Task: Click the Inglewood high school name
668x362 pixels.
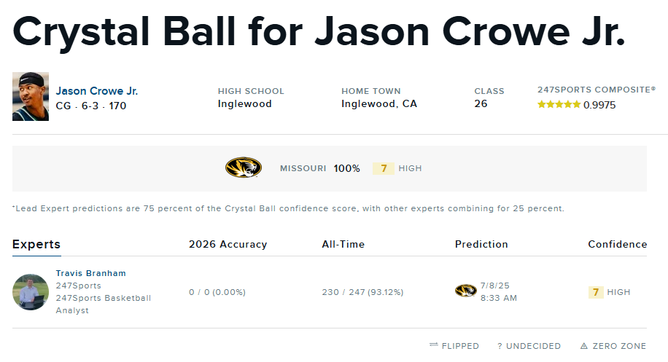Action: click(x=244, y=103)
